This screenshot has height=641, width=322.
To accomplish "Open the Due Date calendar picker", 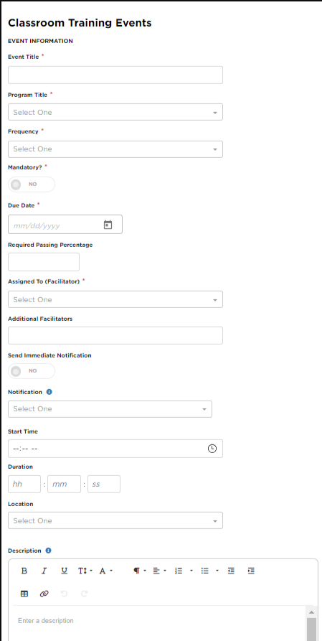I will [x=108, y=225].
